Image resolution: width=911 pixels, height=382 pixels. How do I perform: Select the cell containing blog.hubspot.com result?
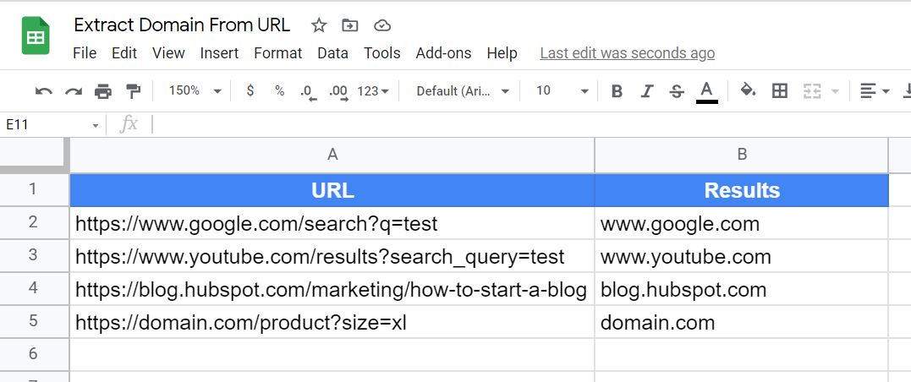point(741,290)
